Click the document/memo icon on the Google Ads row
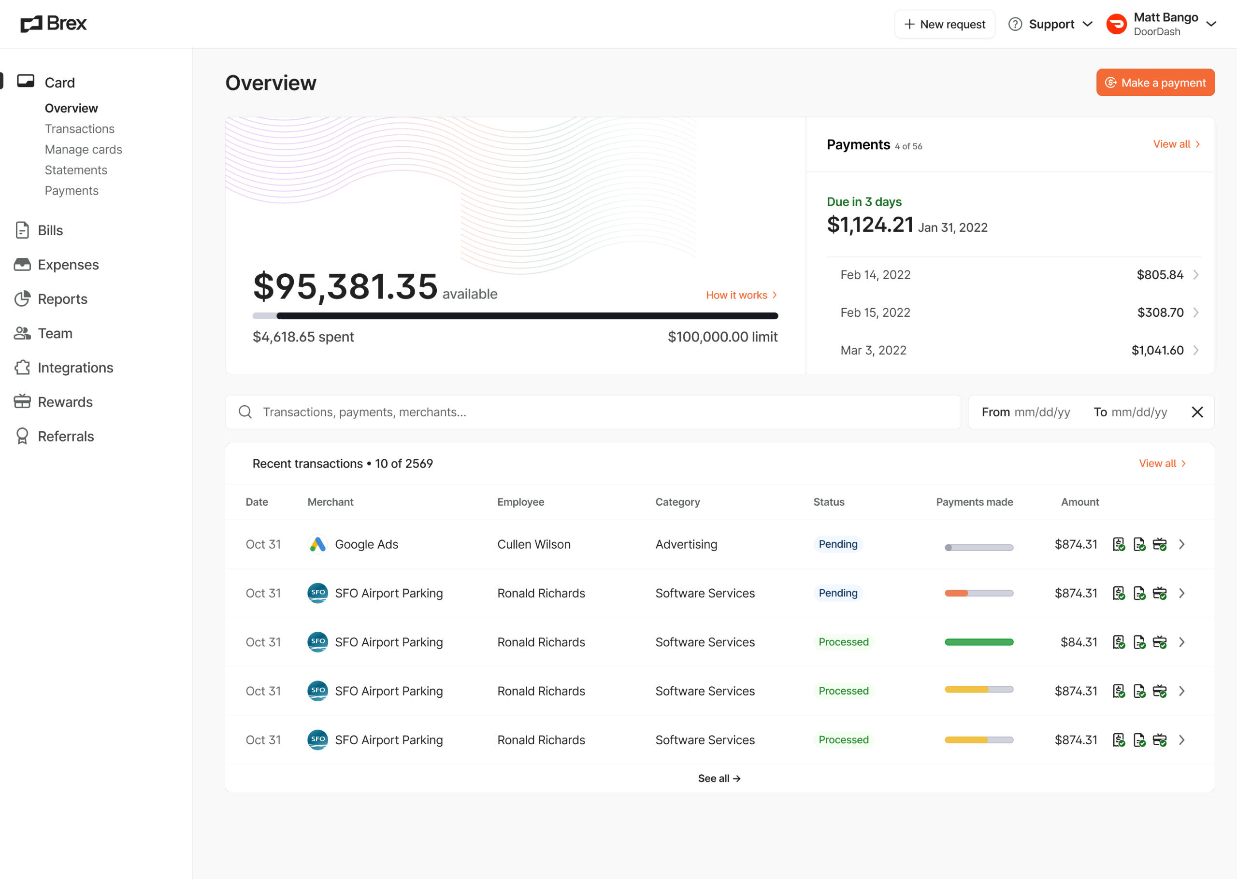The height and width of the screenshot is (879, 1237). [x=1139, y=544]
